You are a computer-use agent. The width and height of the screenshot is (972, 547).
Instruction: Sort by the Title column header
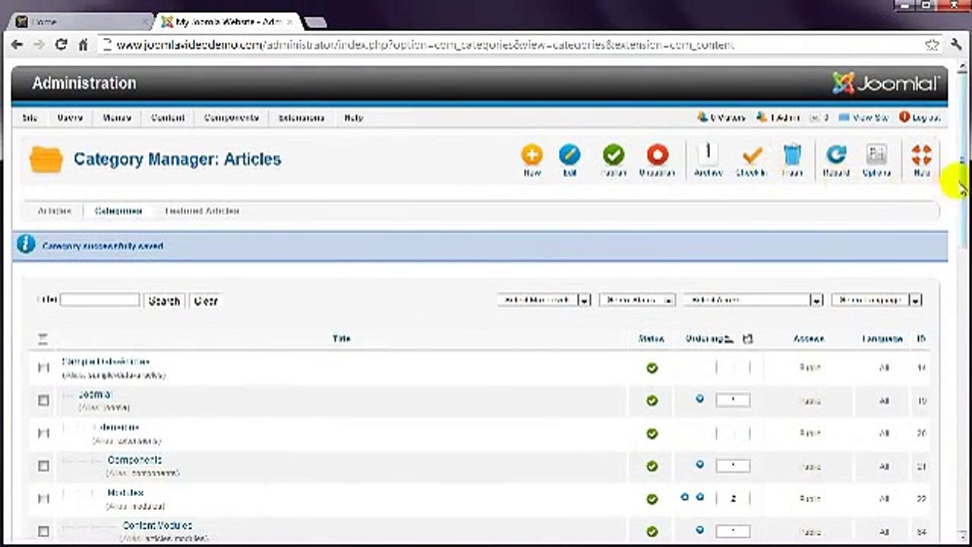point(342,339)
